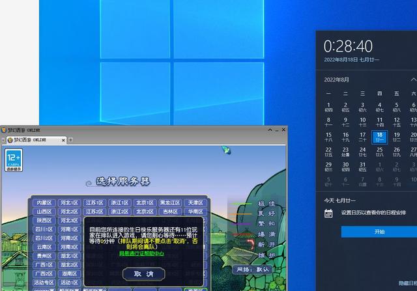The width and height of the screenshot is (417, 291).
Task: Pick the 四川1区 server region
Action: tap(44, 229)
